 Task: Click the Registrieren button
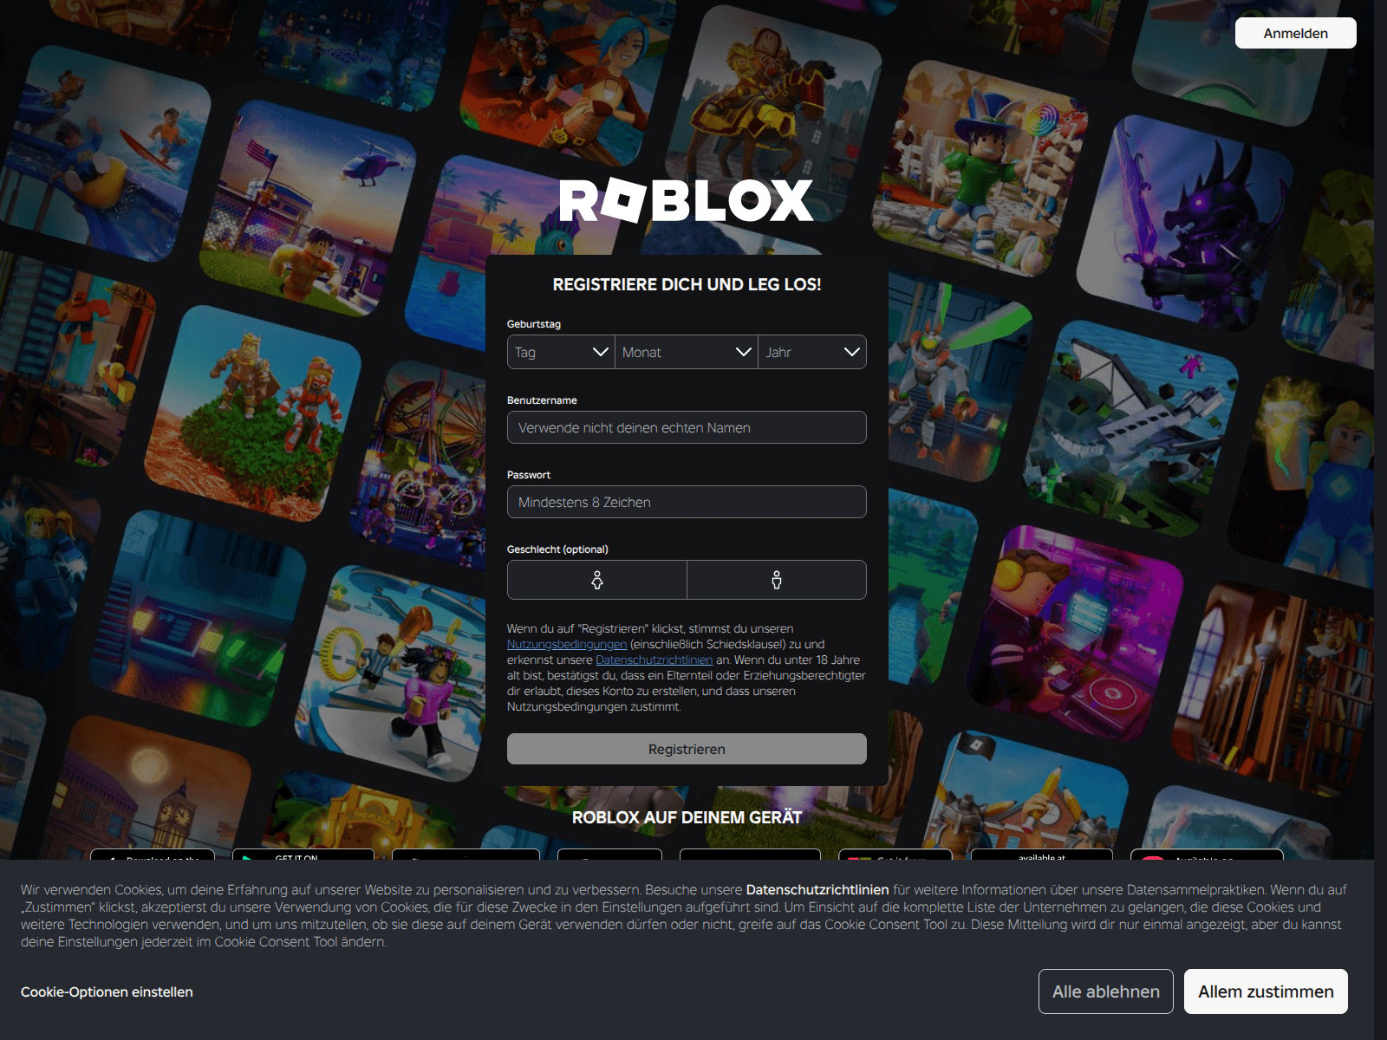687,749
